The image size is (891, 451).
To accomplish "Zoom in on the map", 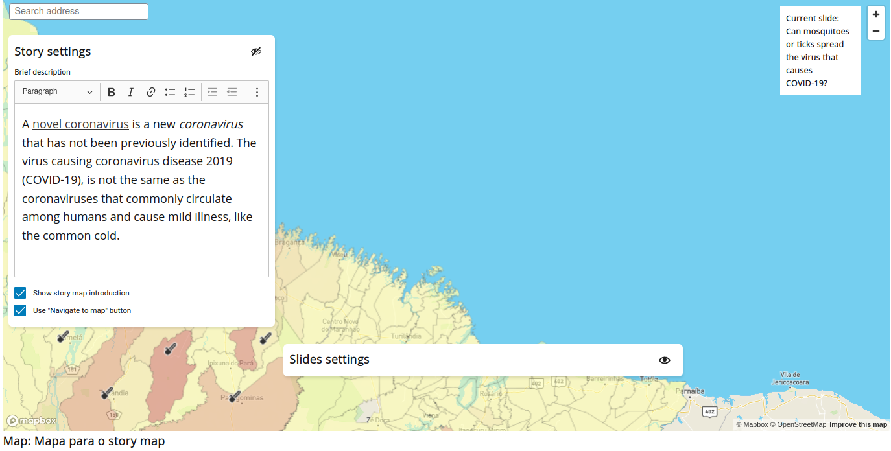I will point(876,14).
